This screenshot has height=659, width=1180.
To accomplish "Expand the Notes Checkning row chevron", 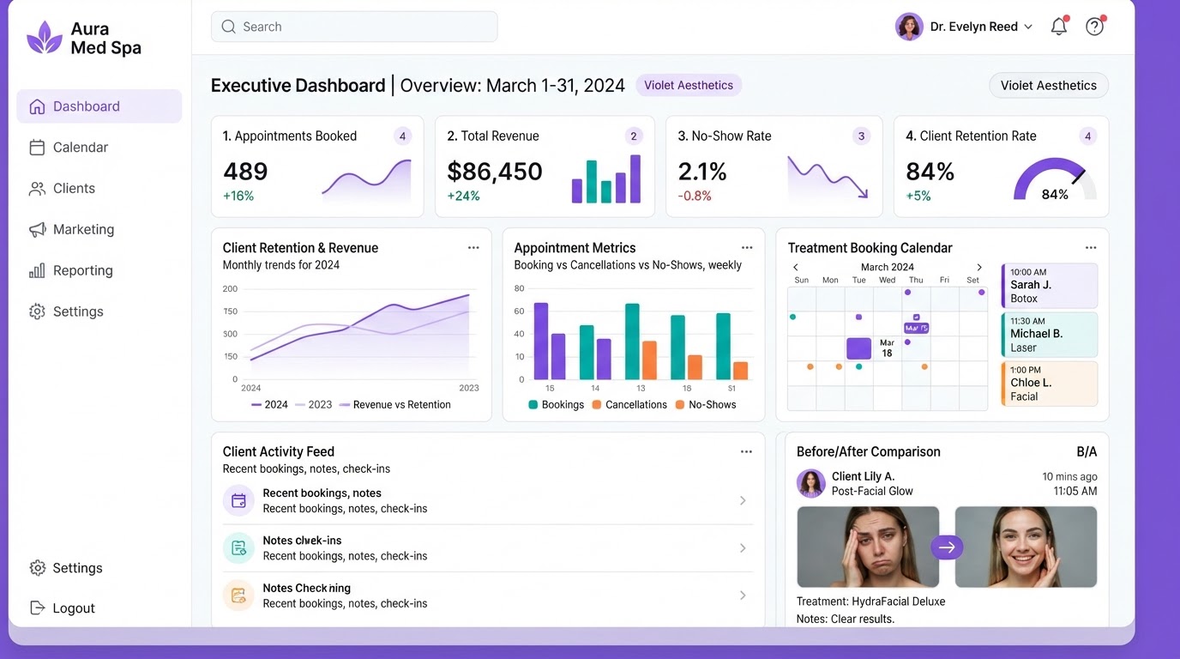I will [743, 595].
